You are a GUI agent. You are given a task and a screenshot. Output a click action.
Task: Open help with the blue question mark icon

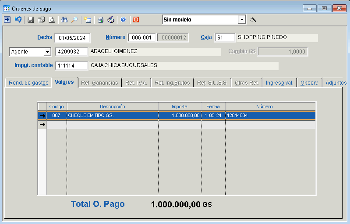123,20
